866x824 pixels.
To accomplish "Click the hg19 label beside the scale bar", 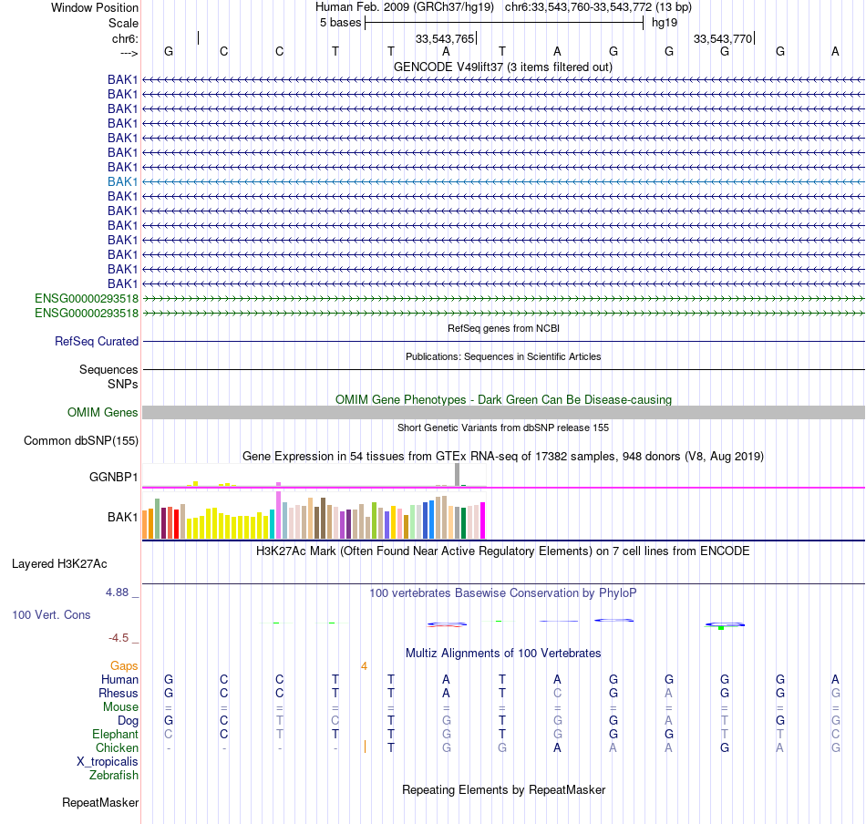I will point(665,23).
